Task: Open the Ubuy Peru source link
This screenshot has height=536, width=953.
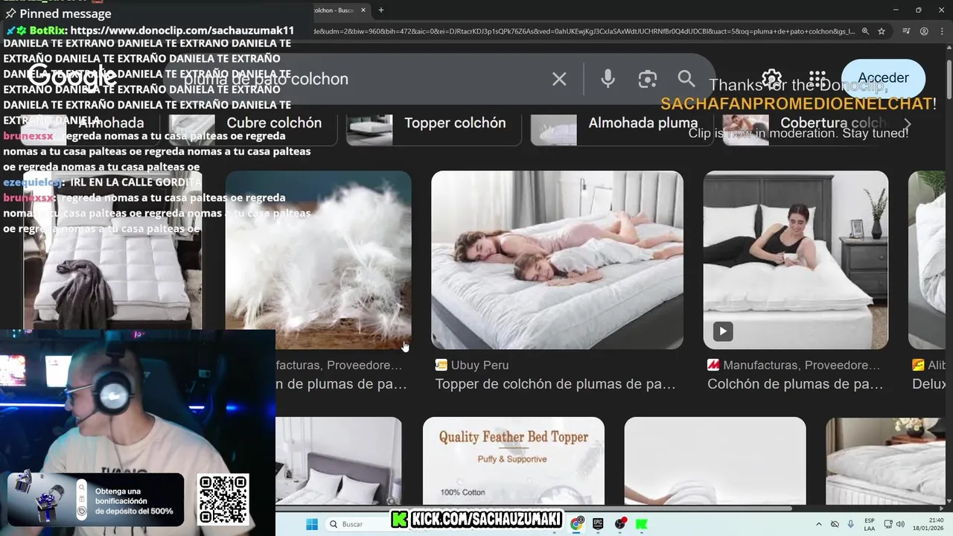Action: (x=472, y=365)
